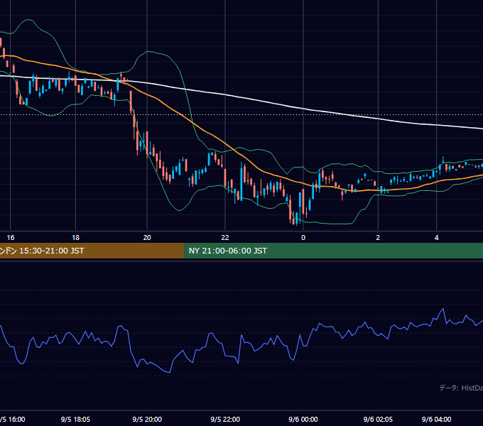This screenshot has width=483, height=426.
Task: Click the 9/6 00:00 time label
Action: pos(303,419)
